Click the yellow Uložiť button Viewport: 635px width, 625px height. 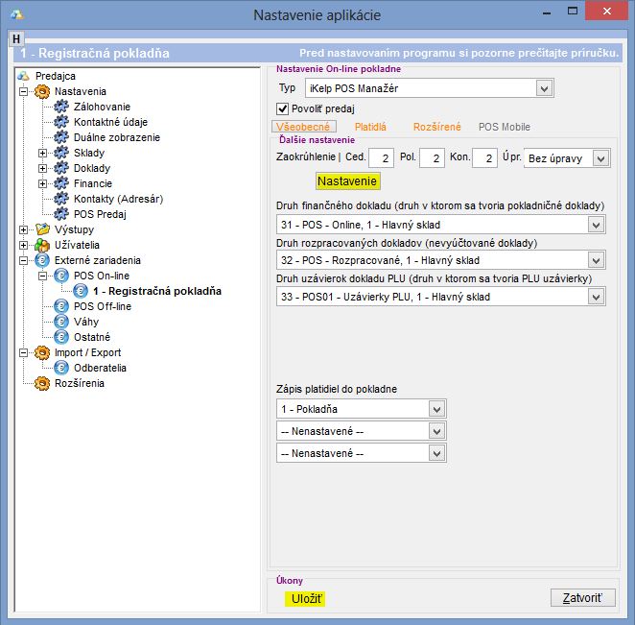coord(306,599)
